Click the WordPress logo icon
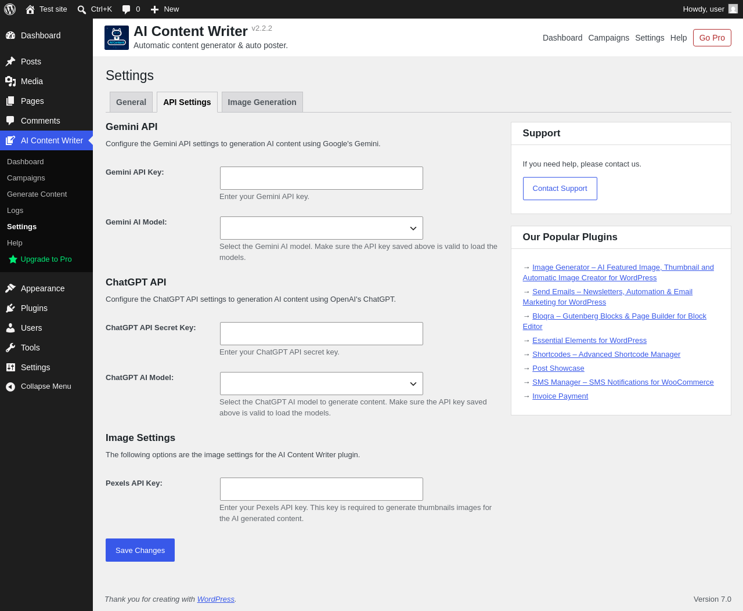743x611 pixels. pos(10,9)
